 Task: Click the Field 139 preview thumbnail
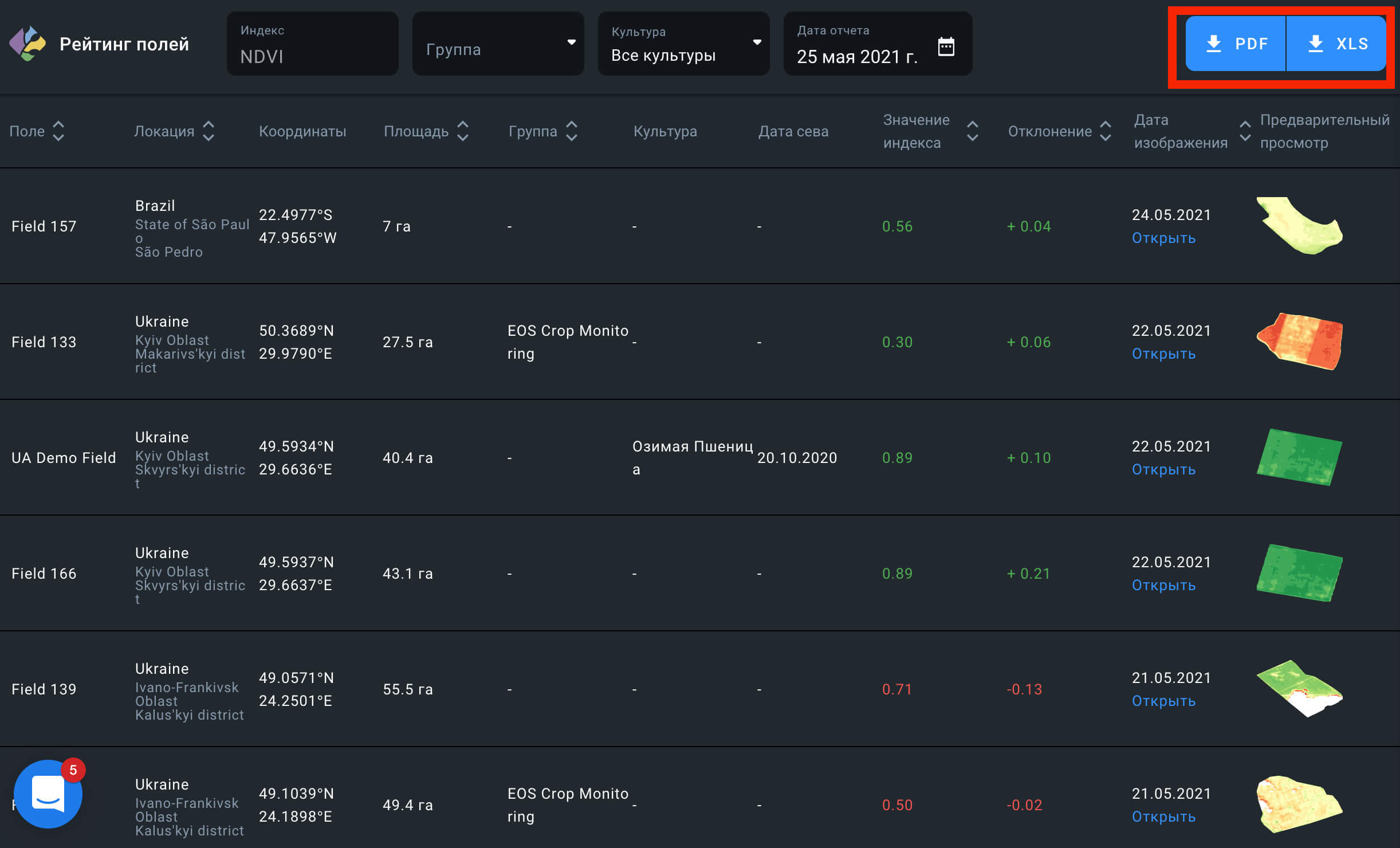click(x=1299, y=688)
